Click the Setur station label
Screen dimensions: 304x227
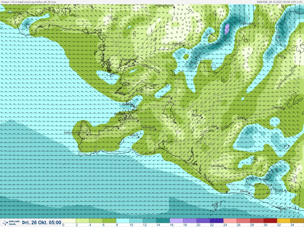281,56
